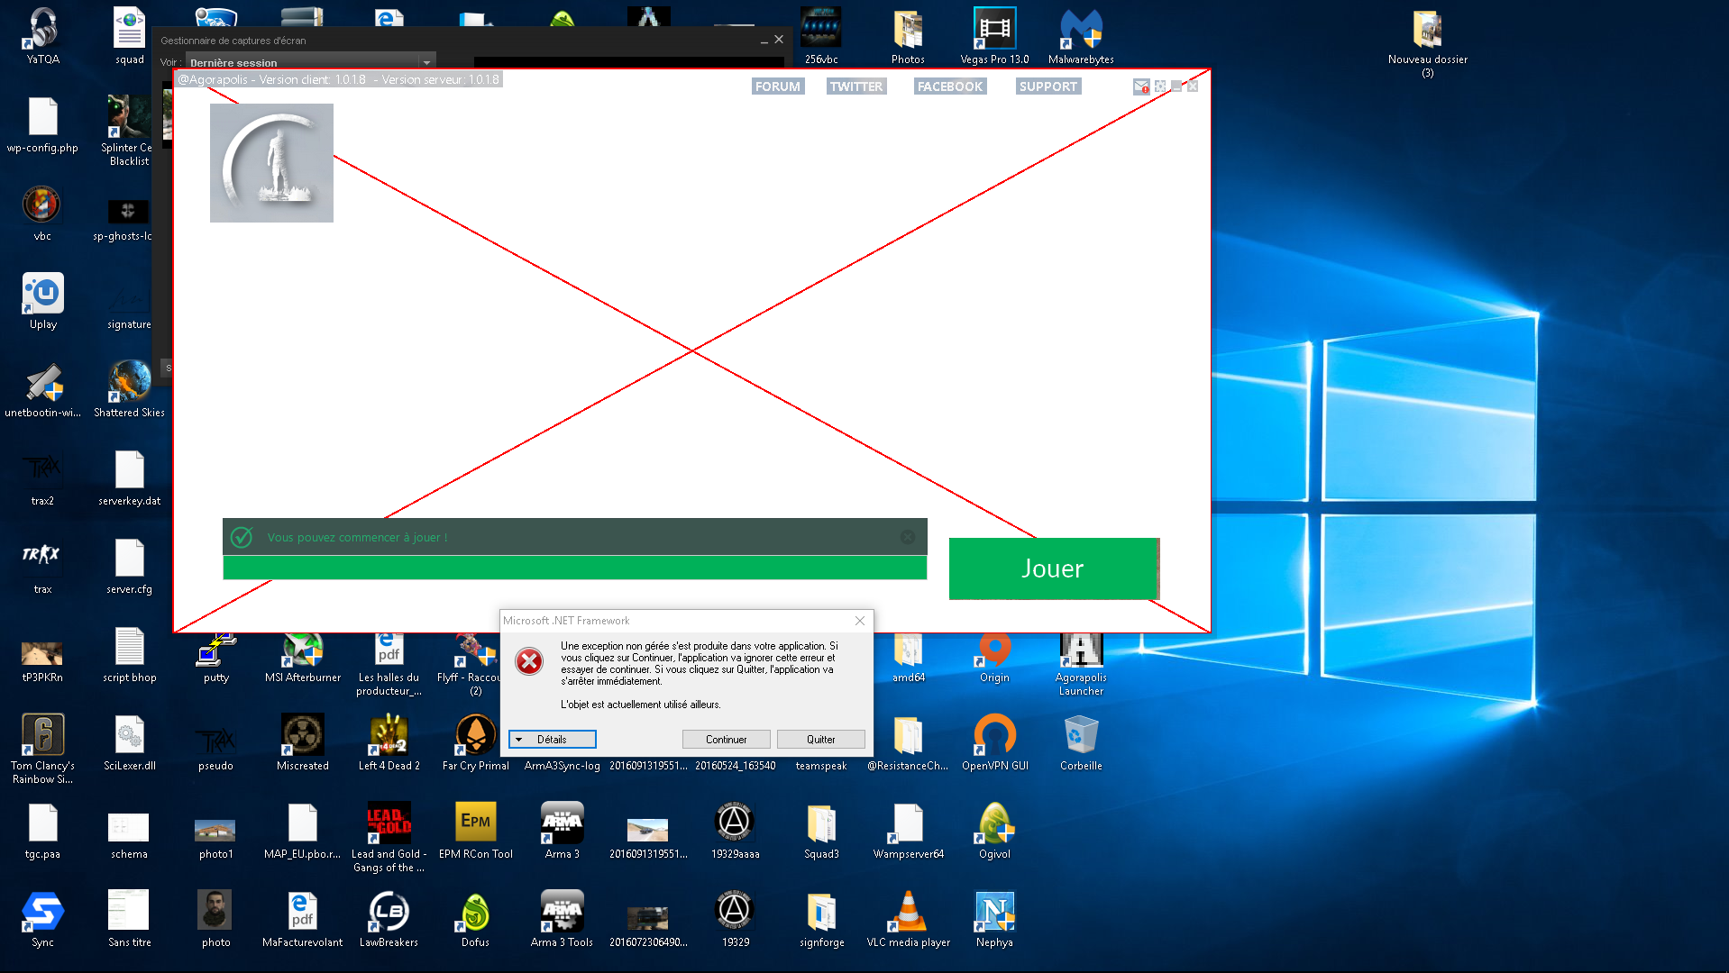
Task: Select the tgc.paa file icon
Action: (x=42, y=832)
